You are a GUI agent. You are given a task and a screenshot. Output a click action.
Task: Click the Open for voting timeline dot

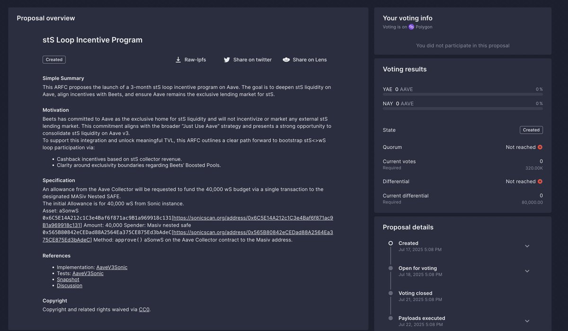(390, 268)
